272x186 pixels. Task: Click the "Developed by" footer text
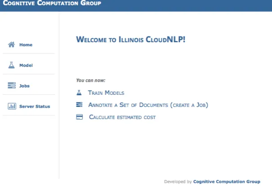point(178,182)
